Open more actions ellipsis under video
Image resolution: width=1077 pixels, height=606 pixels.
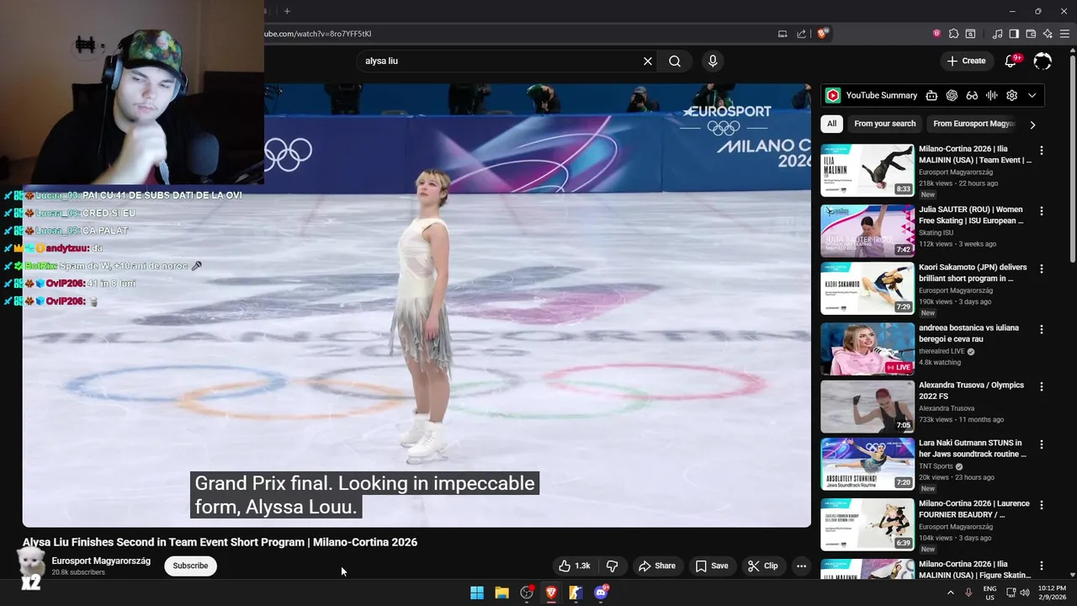tap(801, 566)
